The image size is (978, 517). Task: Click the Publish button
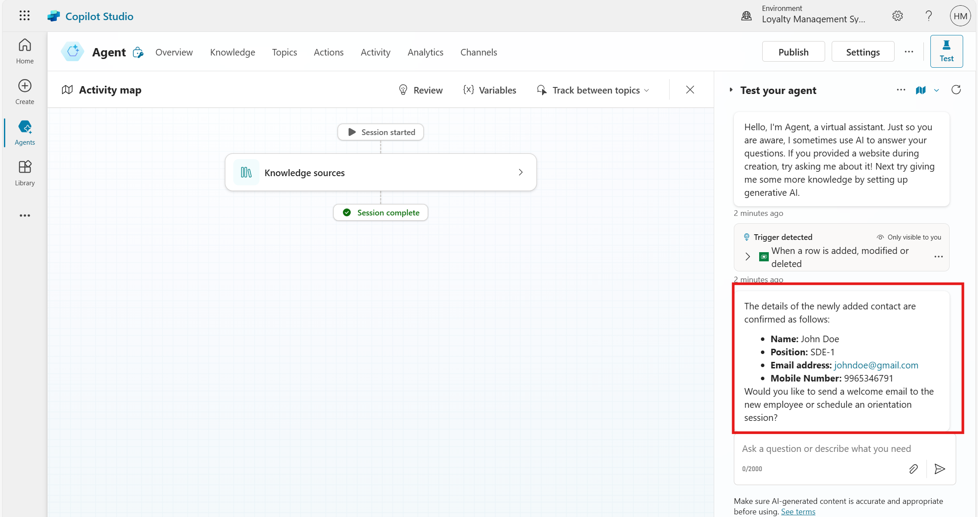pyautogui.click(x=793, y=52)
